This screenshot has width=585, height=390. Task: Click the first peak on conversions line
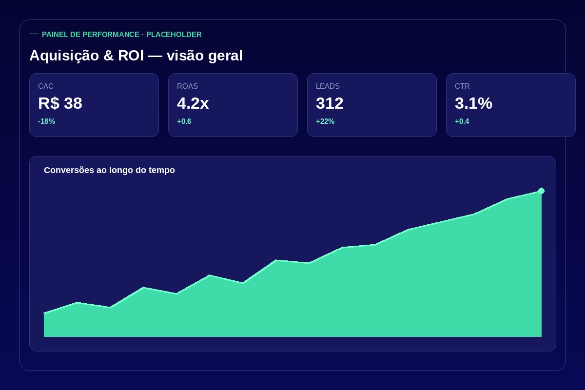click(x=77, y=303)
